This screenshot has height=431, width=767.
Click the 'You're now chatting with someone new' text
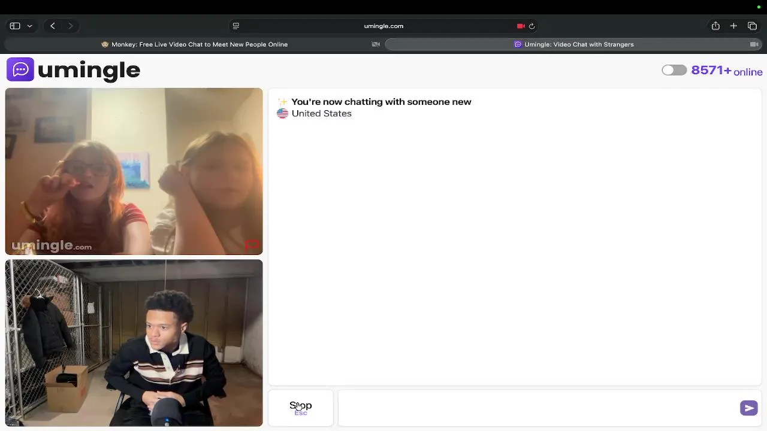pyautogui.click(x=381, y=102)
